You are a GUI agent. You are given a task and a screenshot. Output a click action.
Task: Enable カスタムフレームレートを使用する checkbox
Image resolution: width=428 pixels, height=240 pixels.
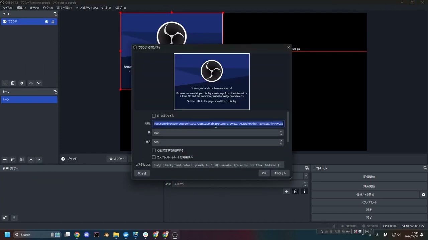coord(154,157)
